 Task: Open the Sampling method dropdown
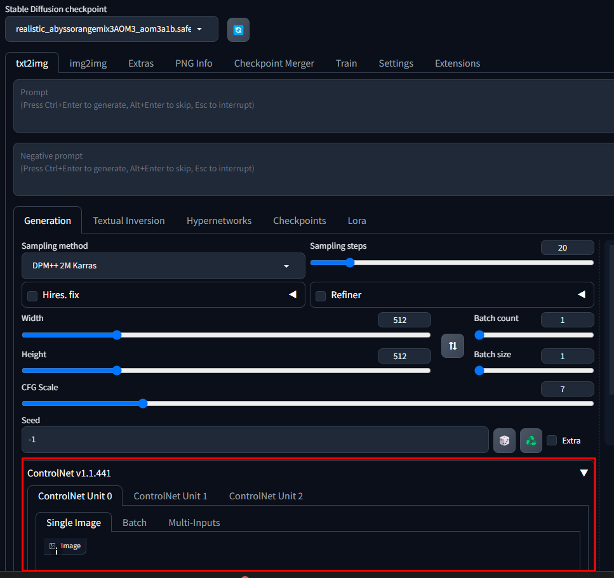[x=163, y=266]
